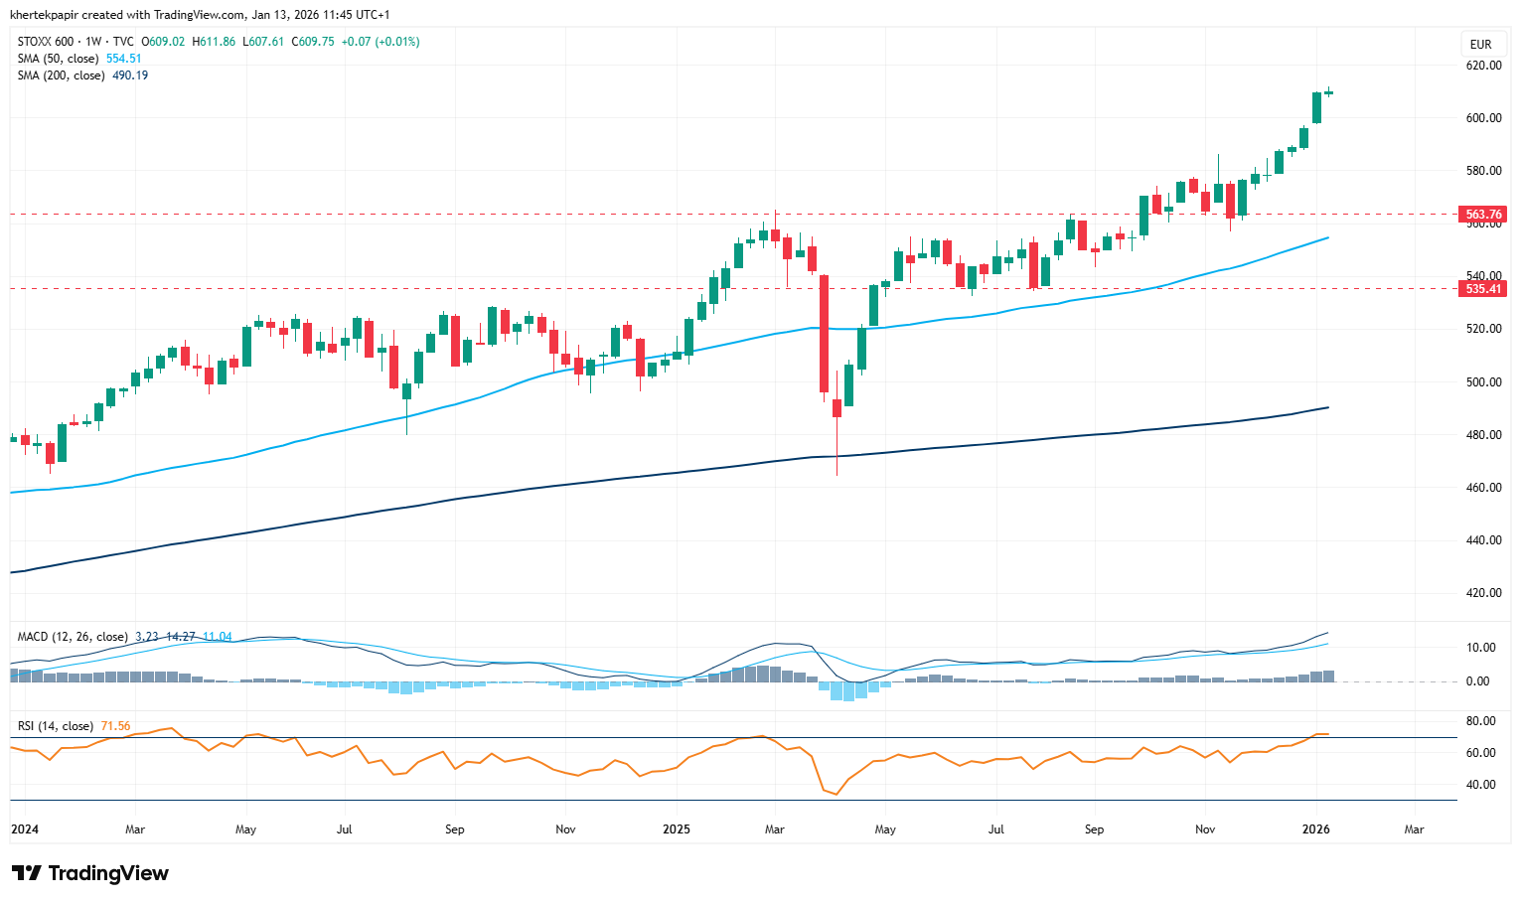Click the red 563.76 price label
1521x903 pixels.
(1482, 215)
